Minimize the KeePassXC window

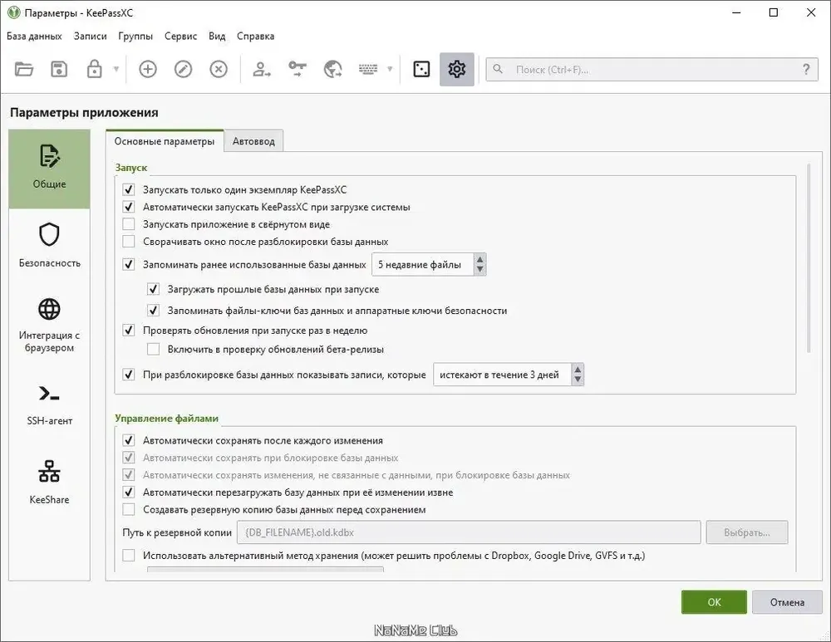coord(736,12)
